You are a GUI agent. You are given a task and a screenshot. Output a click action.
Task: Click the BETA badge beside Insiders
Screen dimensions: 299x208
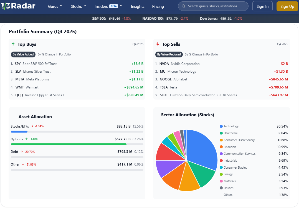click(x=114, y=6)
